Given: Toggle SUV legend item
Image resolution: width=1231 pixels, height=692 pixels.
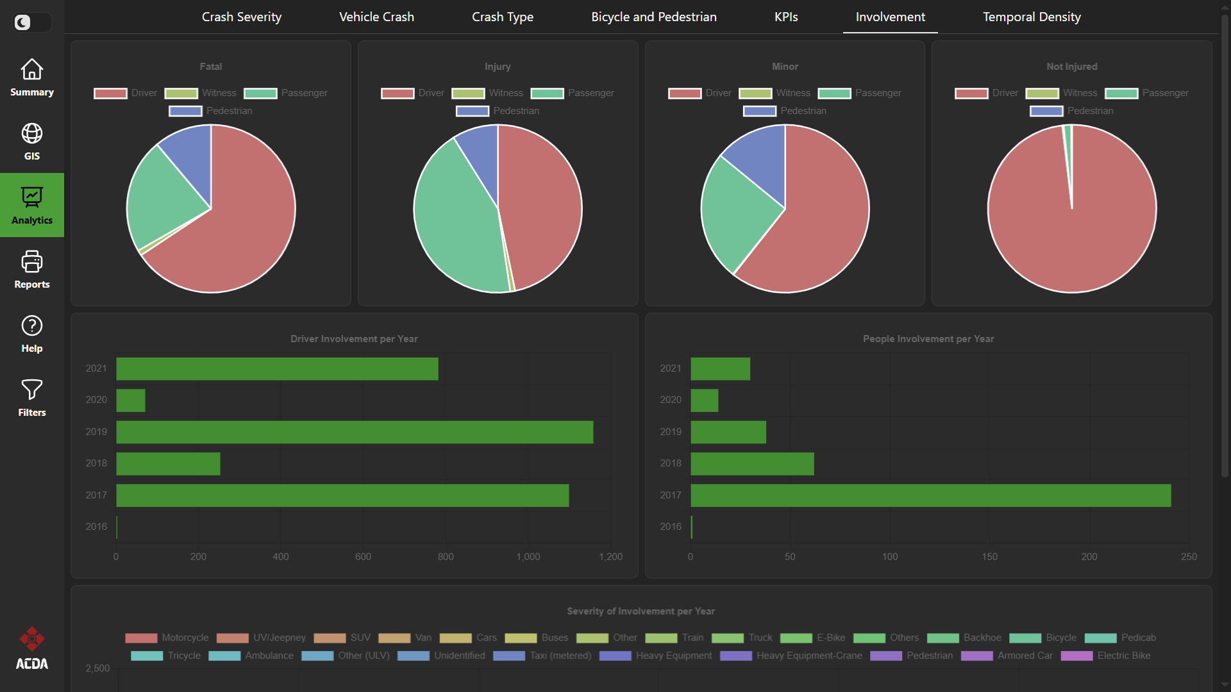Looking at the screenshot, I should (x=342, y=638).
